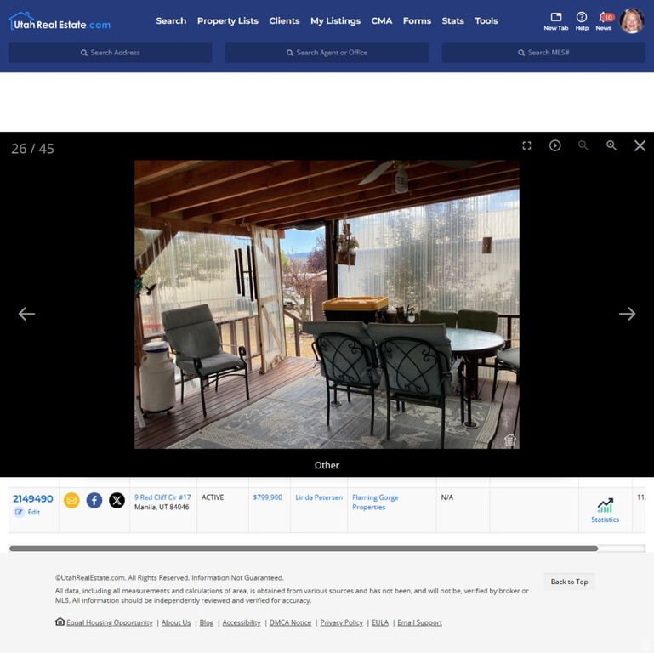Open MLS listing number 2149490

pyautogui.click(x=32, y=499)
